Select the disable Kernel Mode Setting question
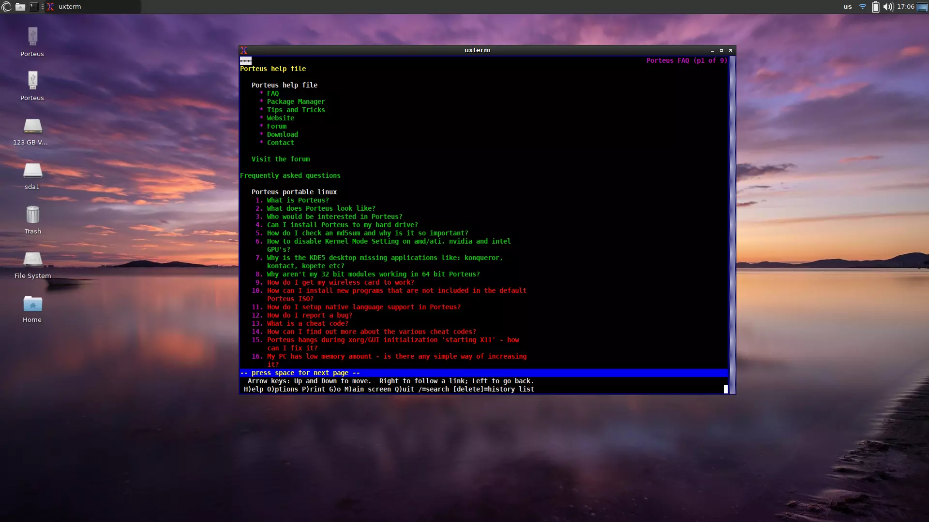The height and width of the screenshot is (522, 929). pos(389,245)
